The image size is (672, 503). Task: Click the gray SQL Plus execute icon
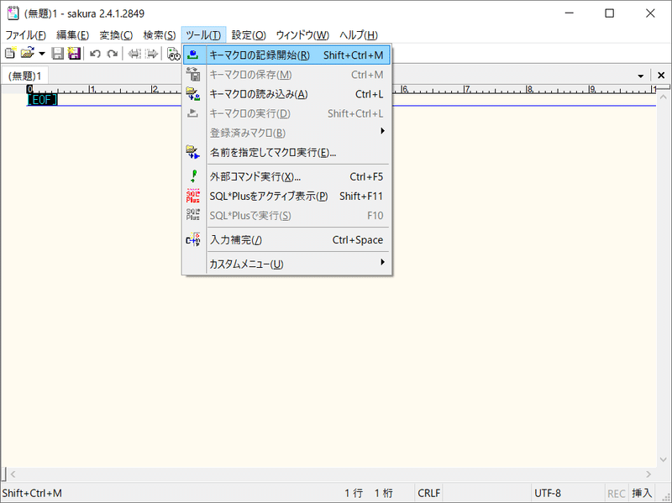193,215
